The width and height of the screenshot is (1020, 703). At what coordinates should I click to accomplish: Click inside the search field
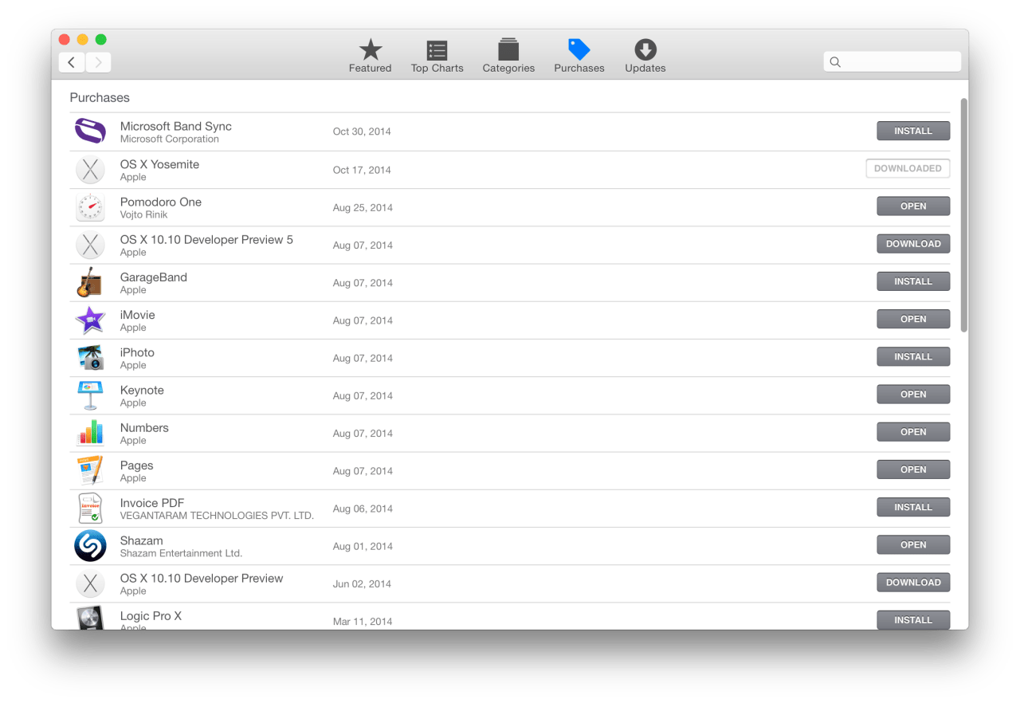pyautogui.click(x=892, y=61)
